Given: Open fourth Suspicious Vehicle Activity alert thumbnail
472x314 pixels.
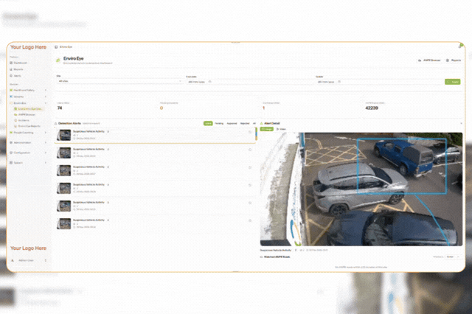Looking at the screenshot, I should pos(64,188).
